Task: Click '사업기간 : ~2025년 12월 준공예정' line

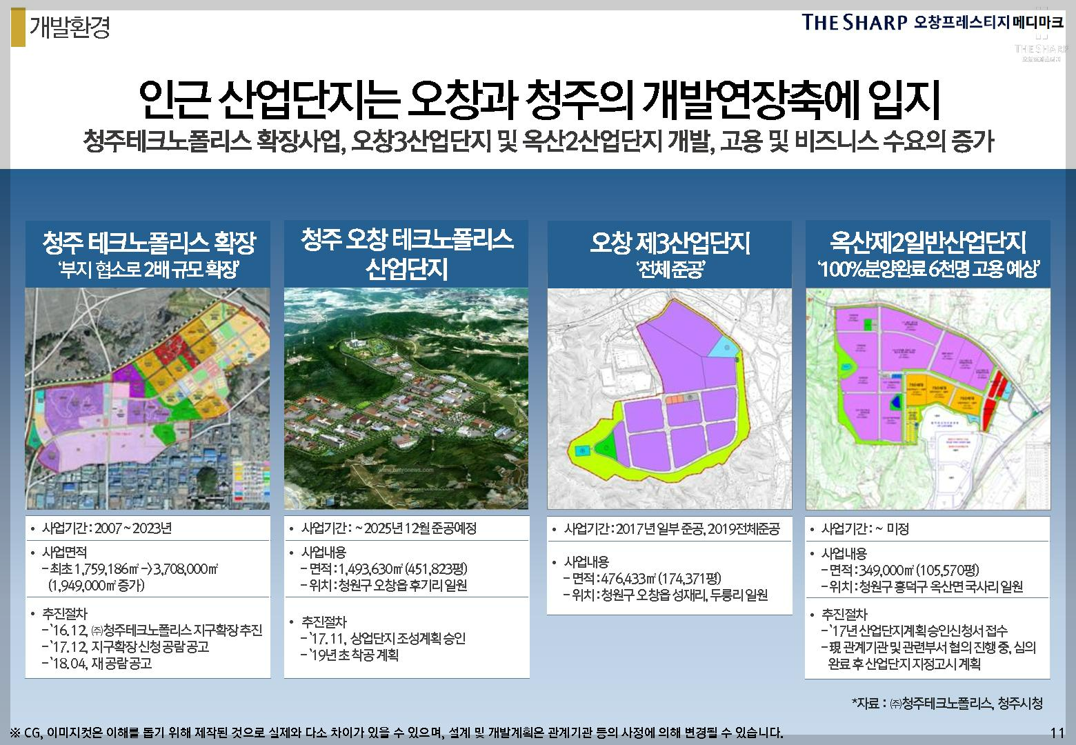Action: tap(388, 528)
